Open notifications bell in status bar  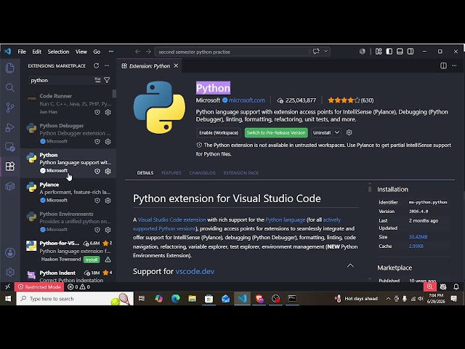tap(456, 286)
